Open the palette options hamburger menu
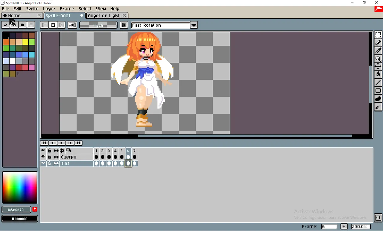 (31, 25)
